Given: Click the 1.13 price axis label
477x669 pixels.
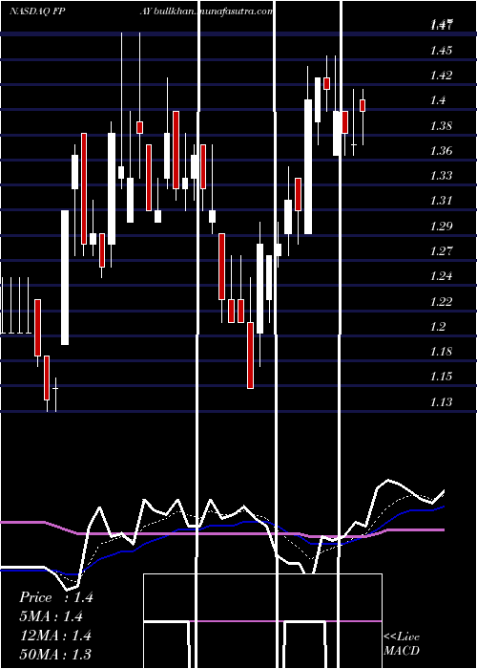Looking at the screenshot, I should 441,402.
